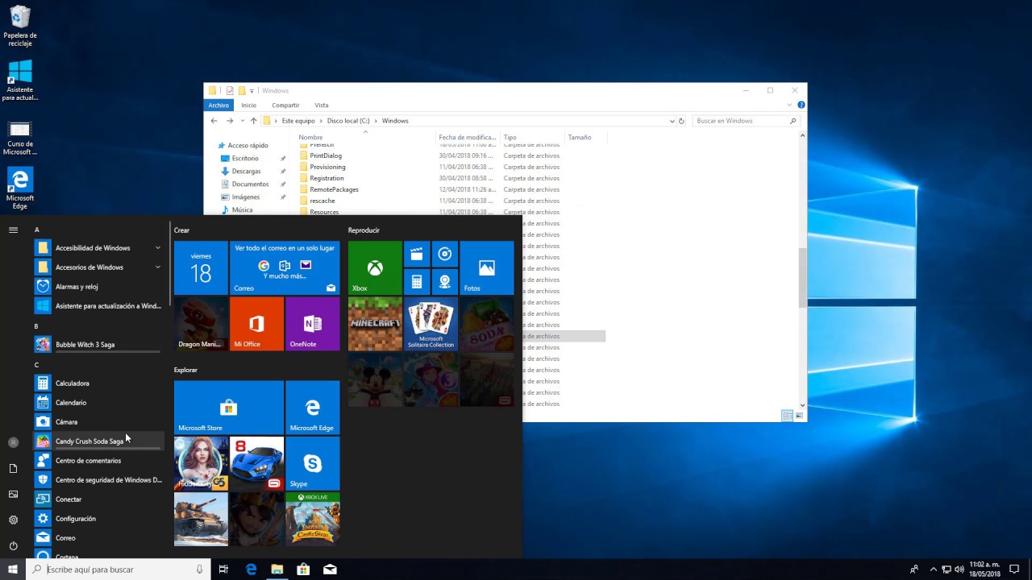Open Conectar in the app list

(98, 499)
